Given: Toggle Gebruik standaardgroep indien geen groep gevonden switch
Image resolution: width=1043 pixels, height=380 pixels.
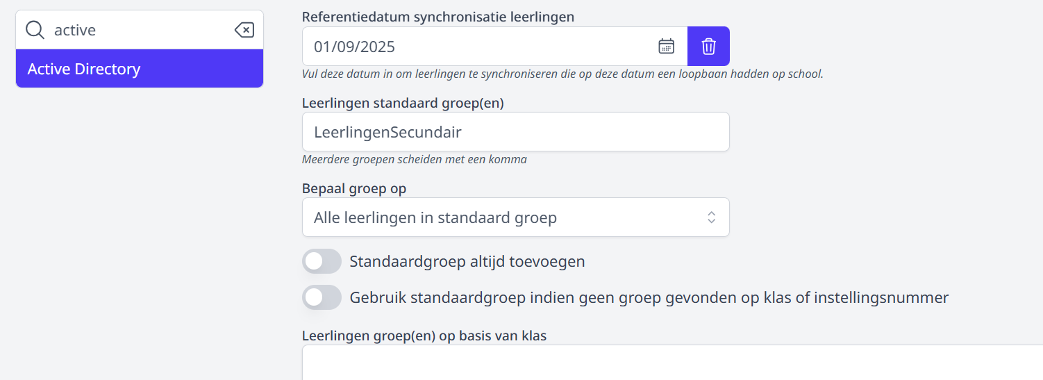Looking at the screenshot, I should [x=322, y=297].
